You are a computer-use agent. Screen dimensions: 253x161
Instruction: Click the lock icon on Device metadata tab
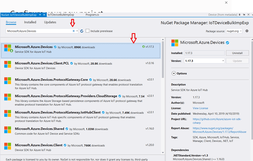pos(240,15)
